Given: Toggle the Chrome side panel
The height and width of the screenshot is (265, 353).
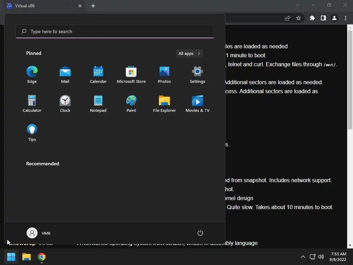Looking at the screenshot, I should point(323,18).
